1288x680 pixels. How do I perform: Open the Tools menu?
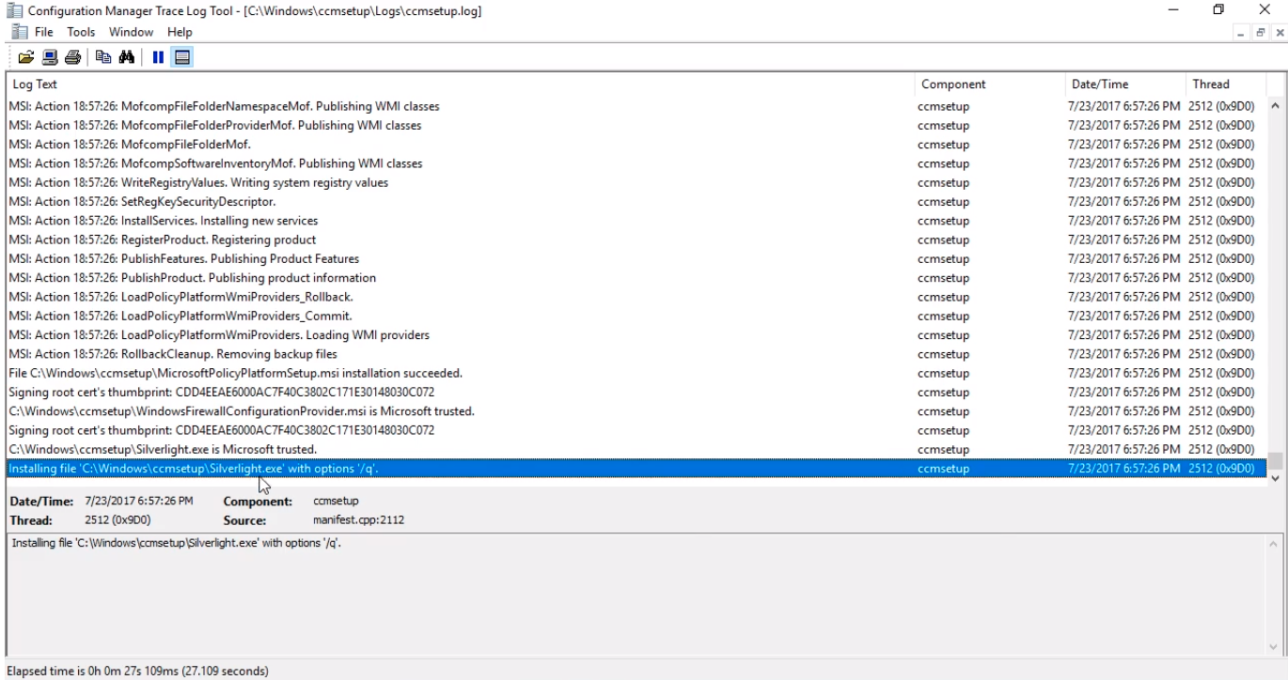pyautogui.click(x=81, y=32)
